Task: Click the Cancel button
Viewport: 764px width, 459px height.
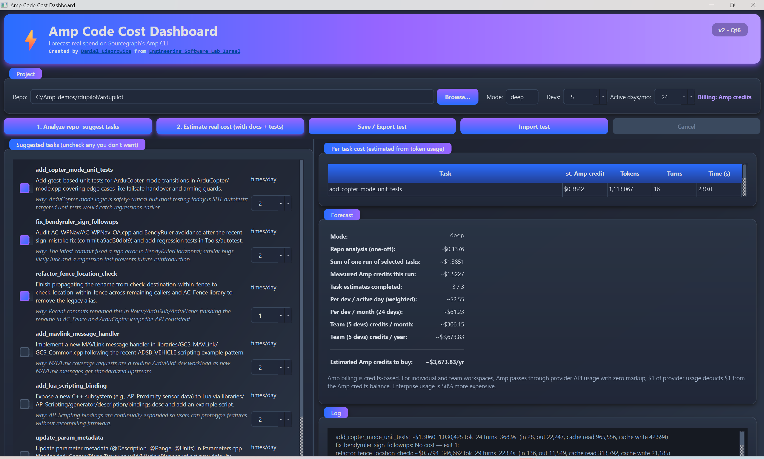Action: pos(686,127)
